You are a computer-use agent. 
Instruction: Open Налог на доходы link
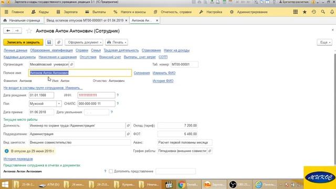click(x=176, y=50)
